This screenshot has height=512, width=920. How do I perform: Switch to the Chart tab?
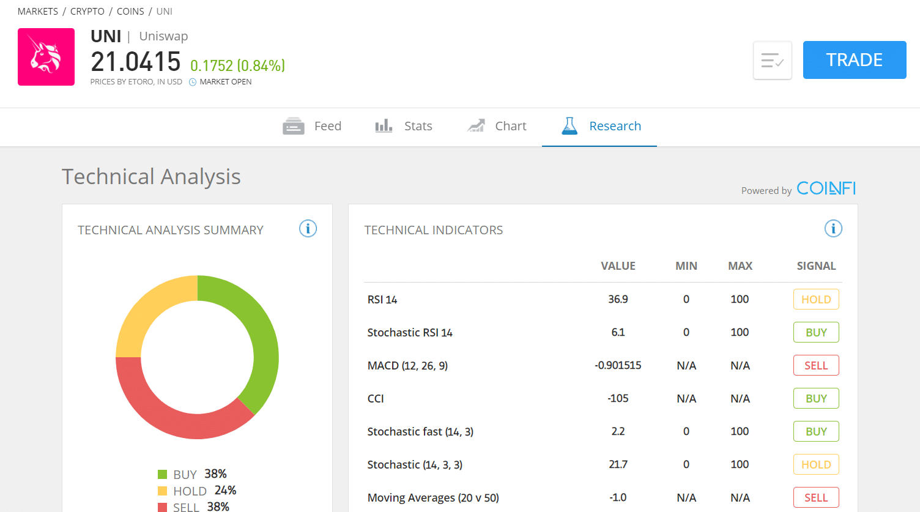pyautogui.click(x=497, y=126)
